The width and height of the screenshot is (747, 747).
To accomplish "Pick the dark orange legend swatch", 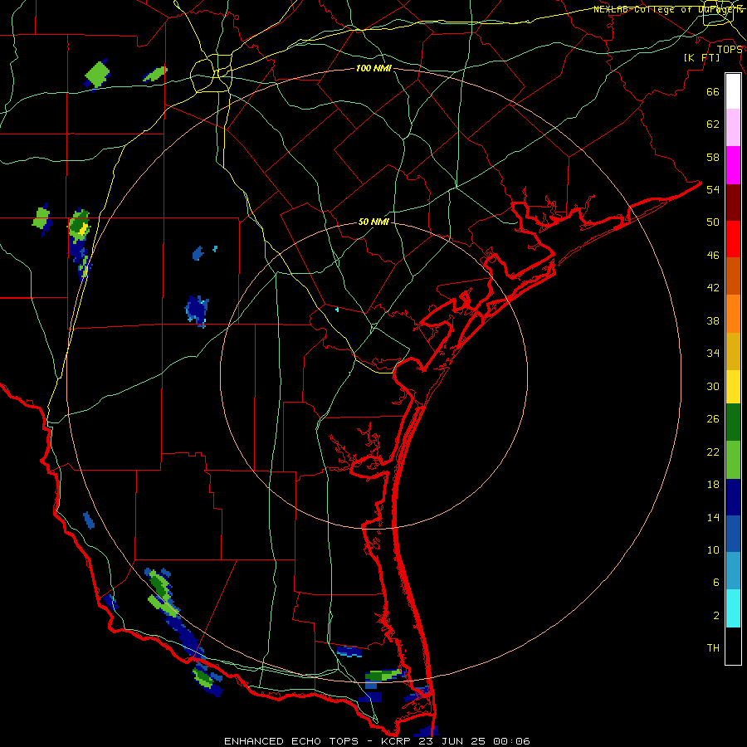I will tap(733, 276).
